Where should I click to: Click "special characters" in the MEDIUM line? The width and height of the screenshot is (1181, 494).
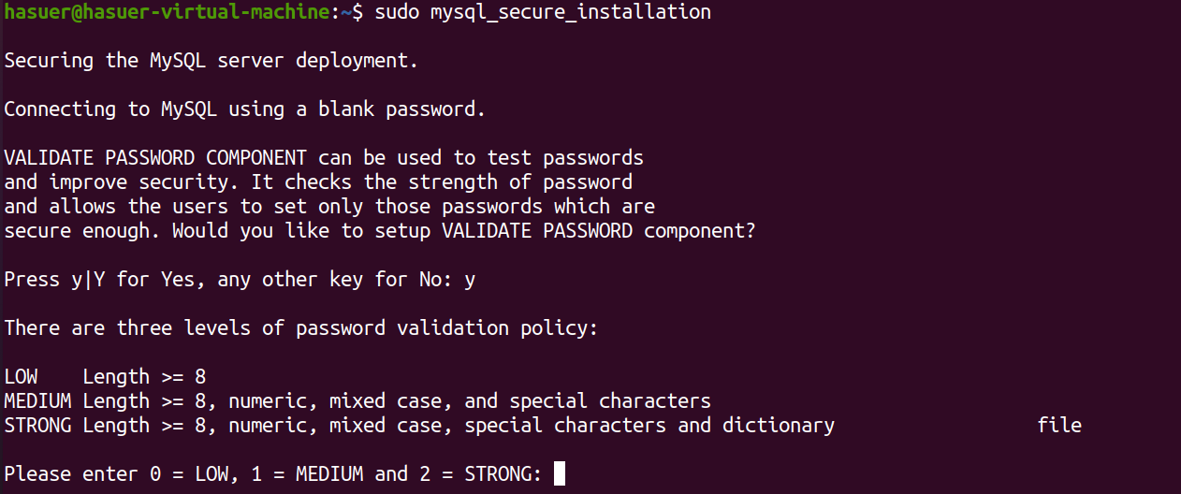610,401
